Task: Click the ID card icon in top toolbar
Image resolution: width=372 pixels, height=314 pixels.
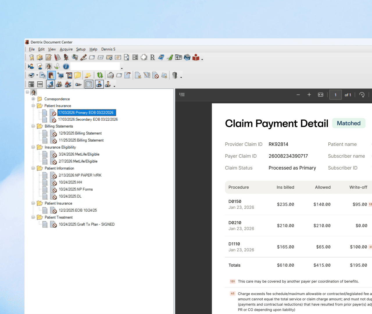Action: 178,58
